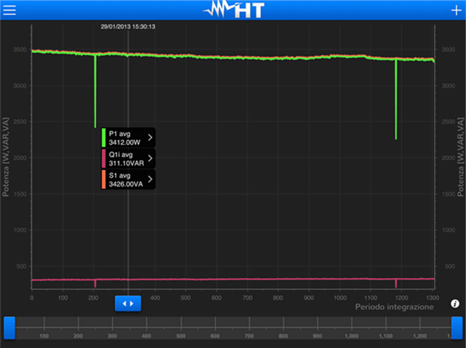Expand the Q1i avg chevron
The width and height of the screenshot is (466, 348).
coord(150,158)
